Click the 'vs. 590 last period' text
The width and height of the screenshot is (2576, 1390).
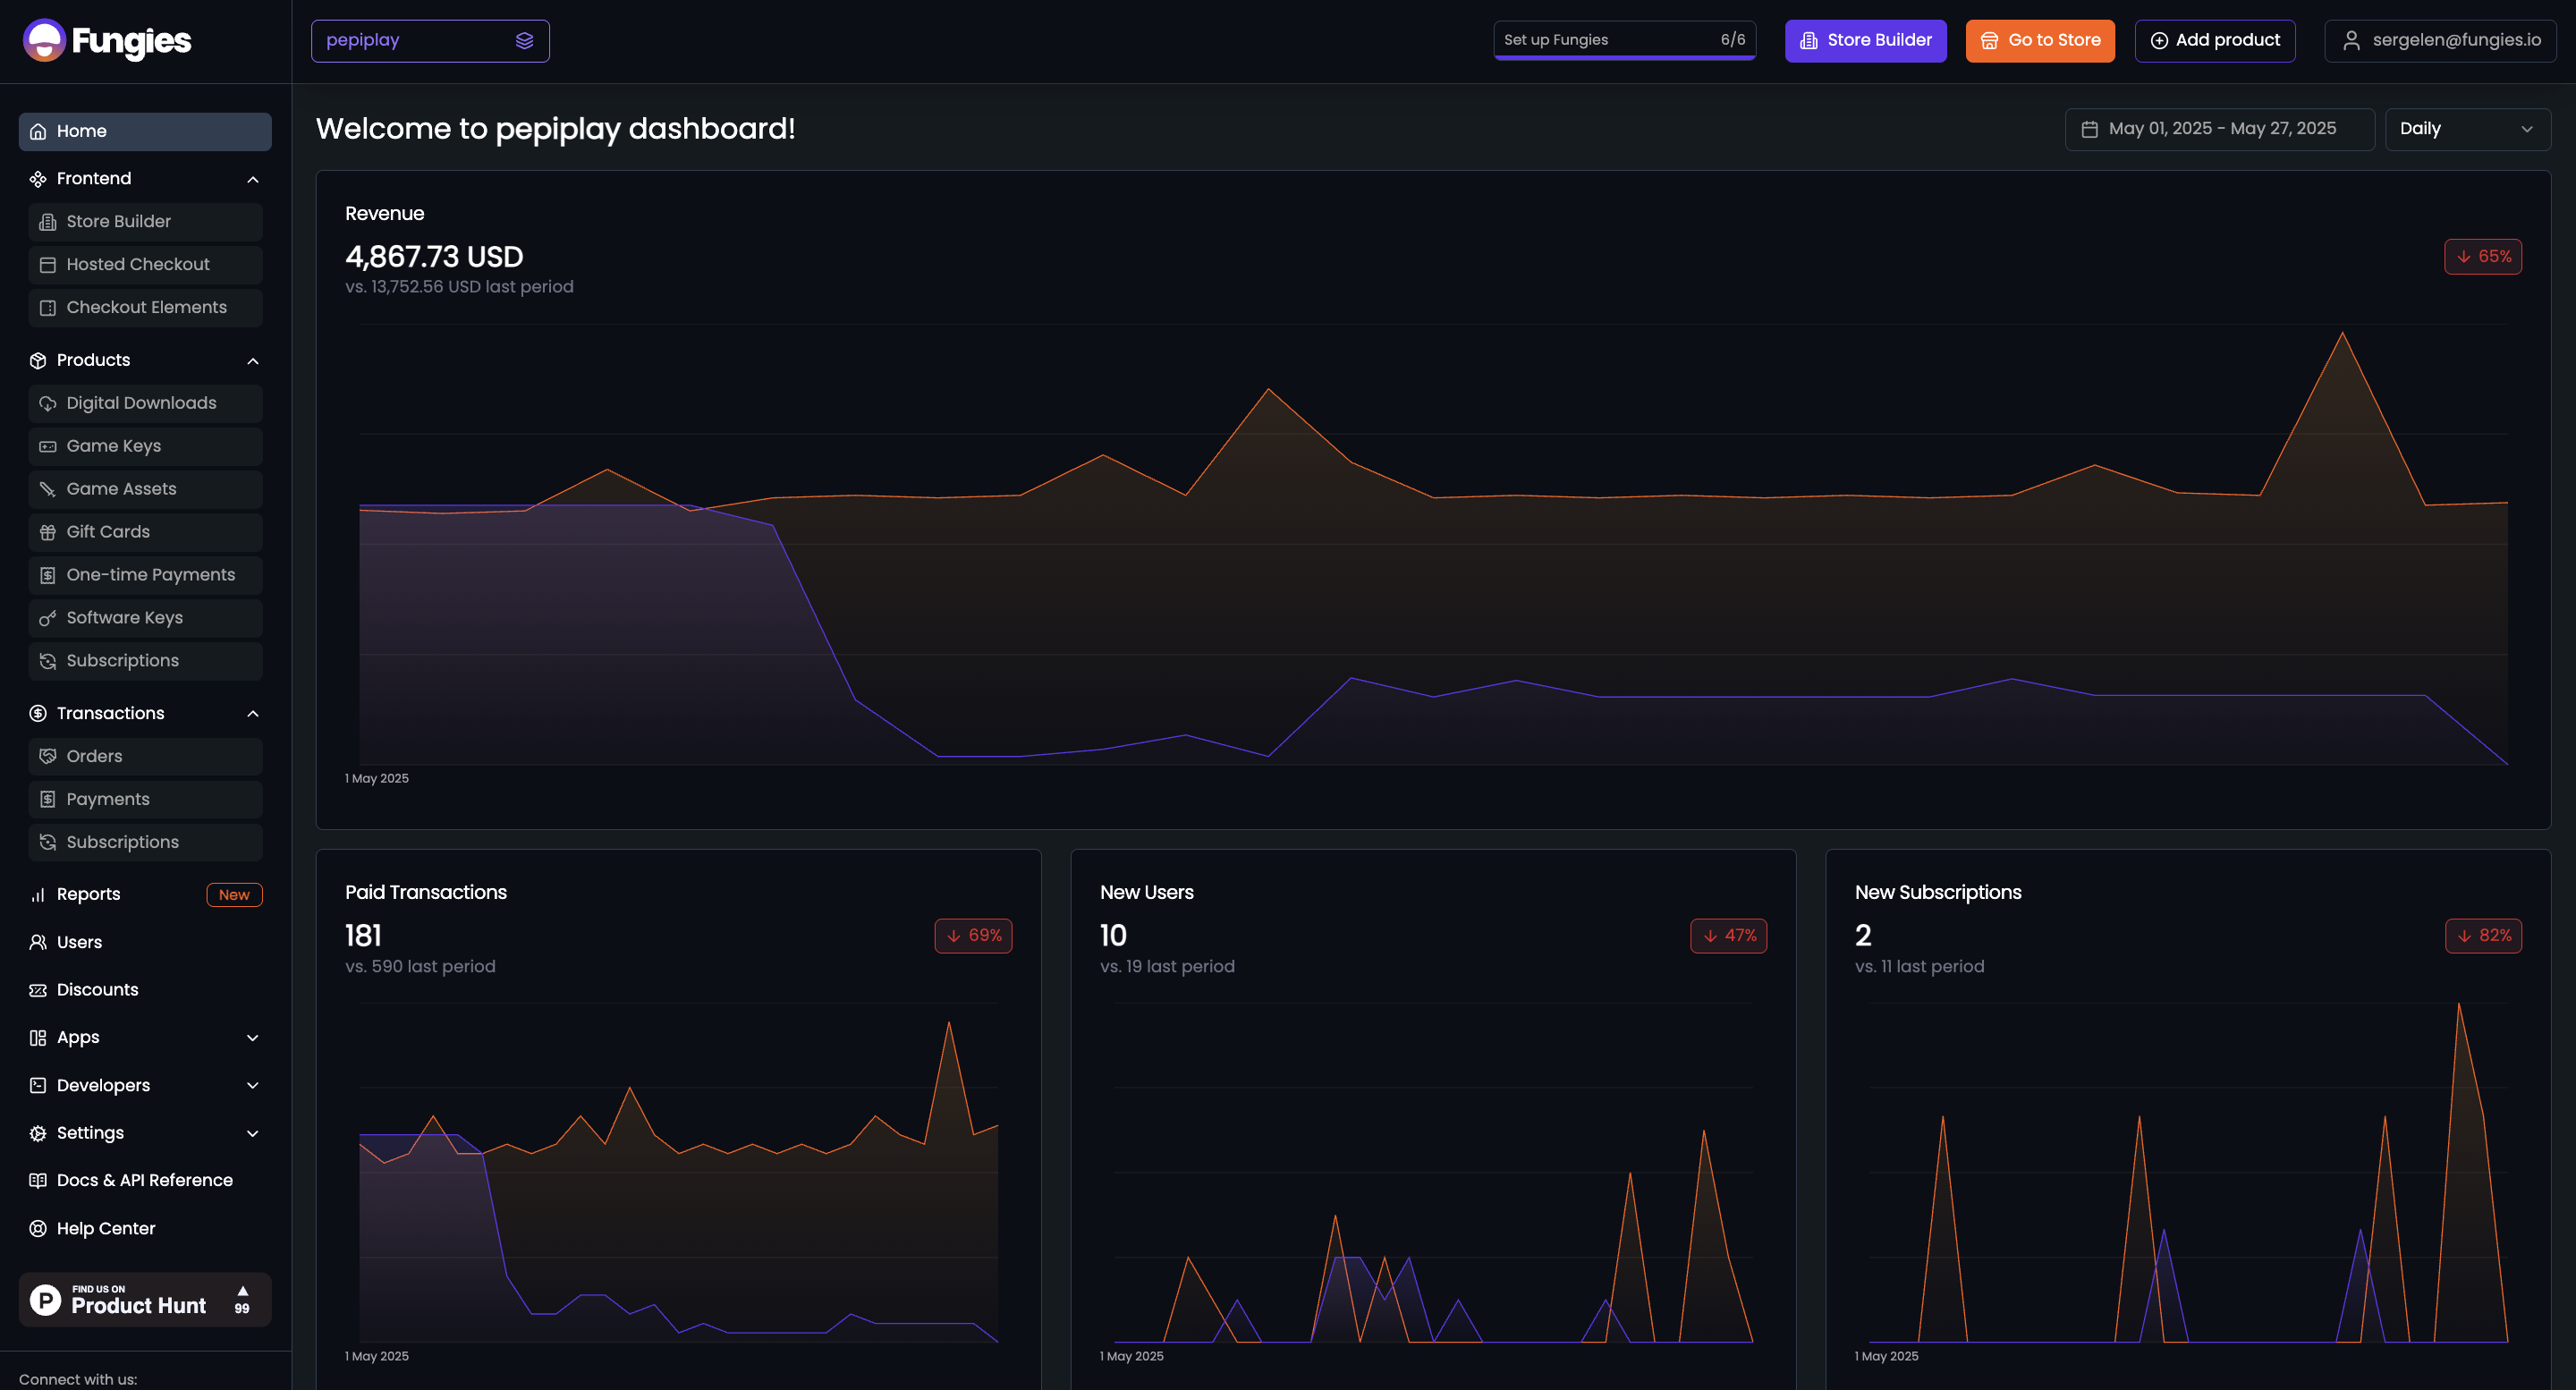pos(420,967)
